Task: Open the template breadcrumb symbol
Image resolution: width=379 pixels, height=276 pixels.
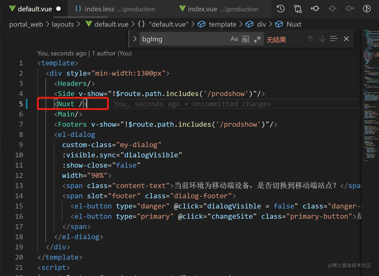Action: [x=222, y=24]
